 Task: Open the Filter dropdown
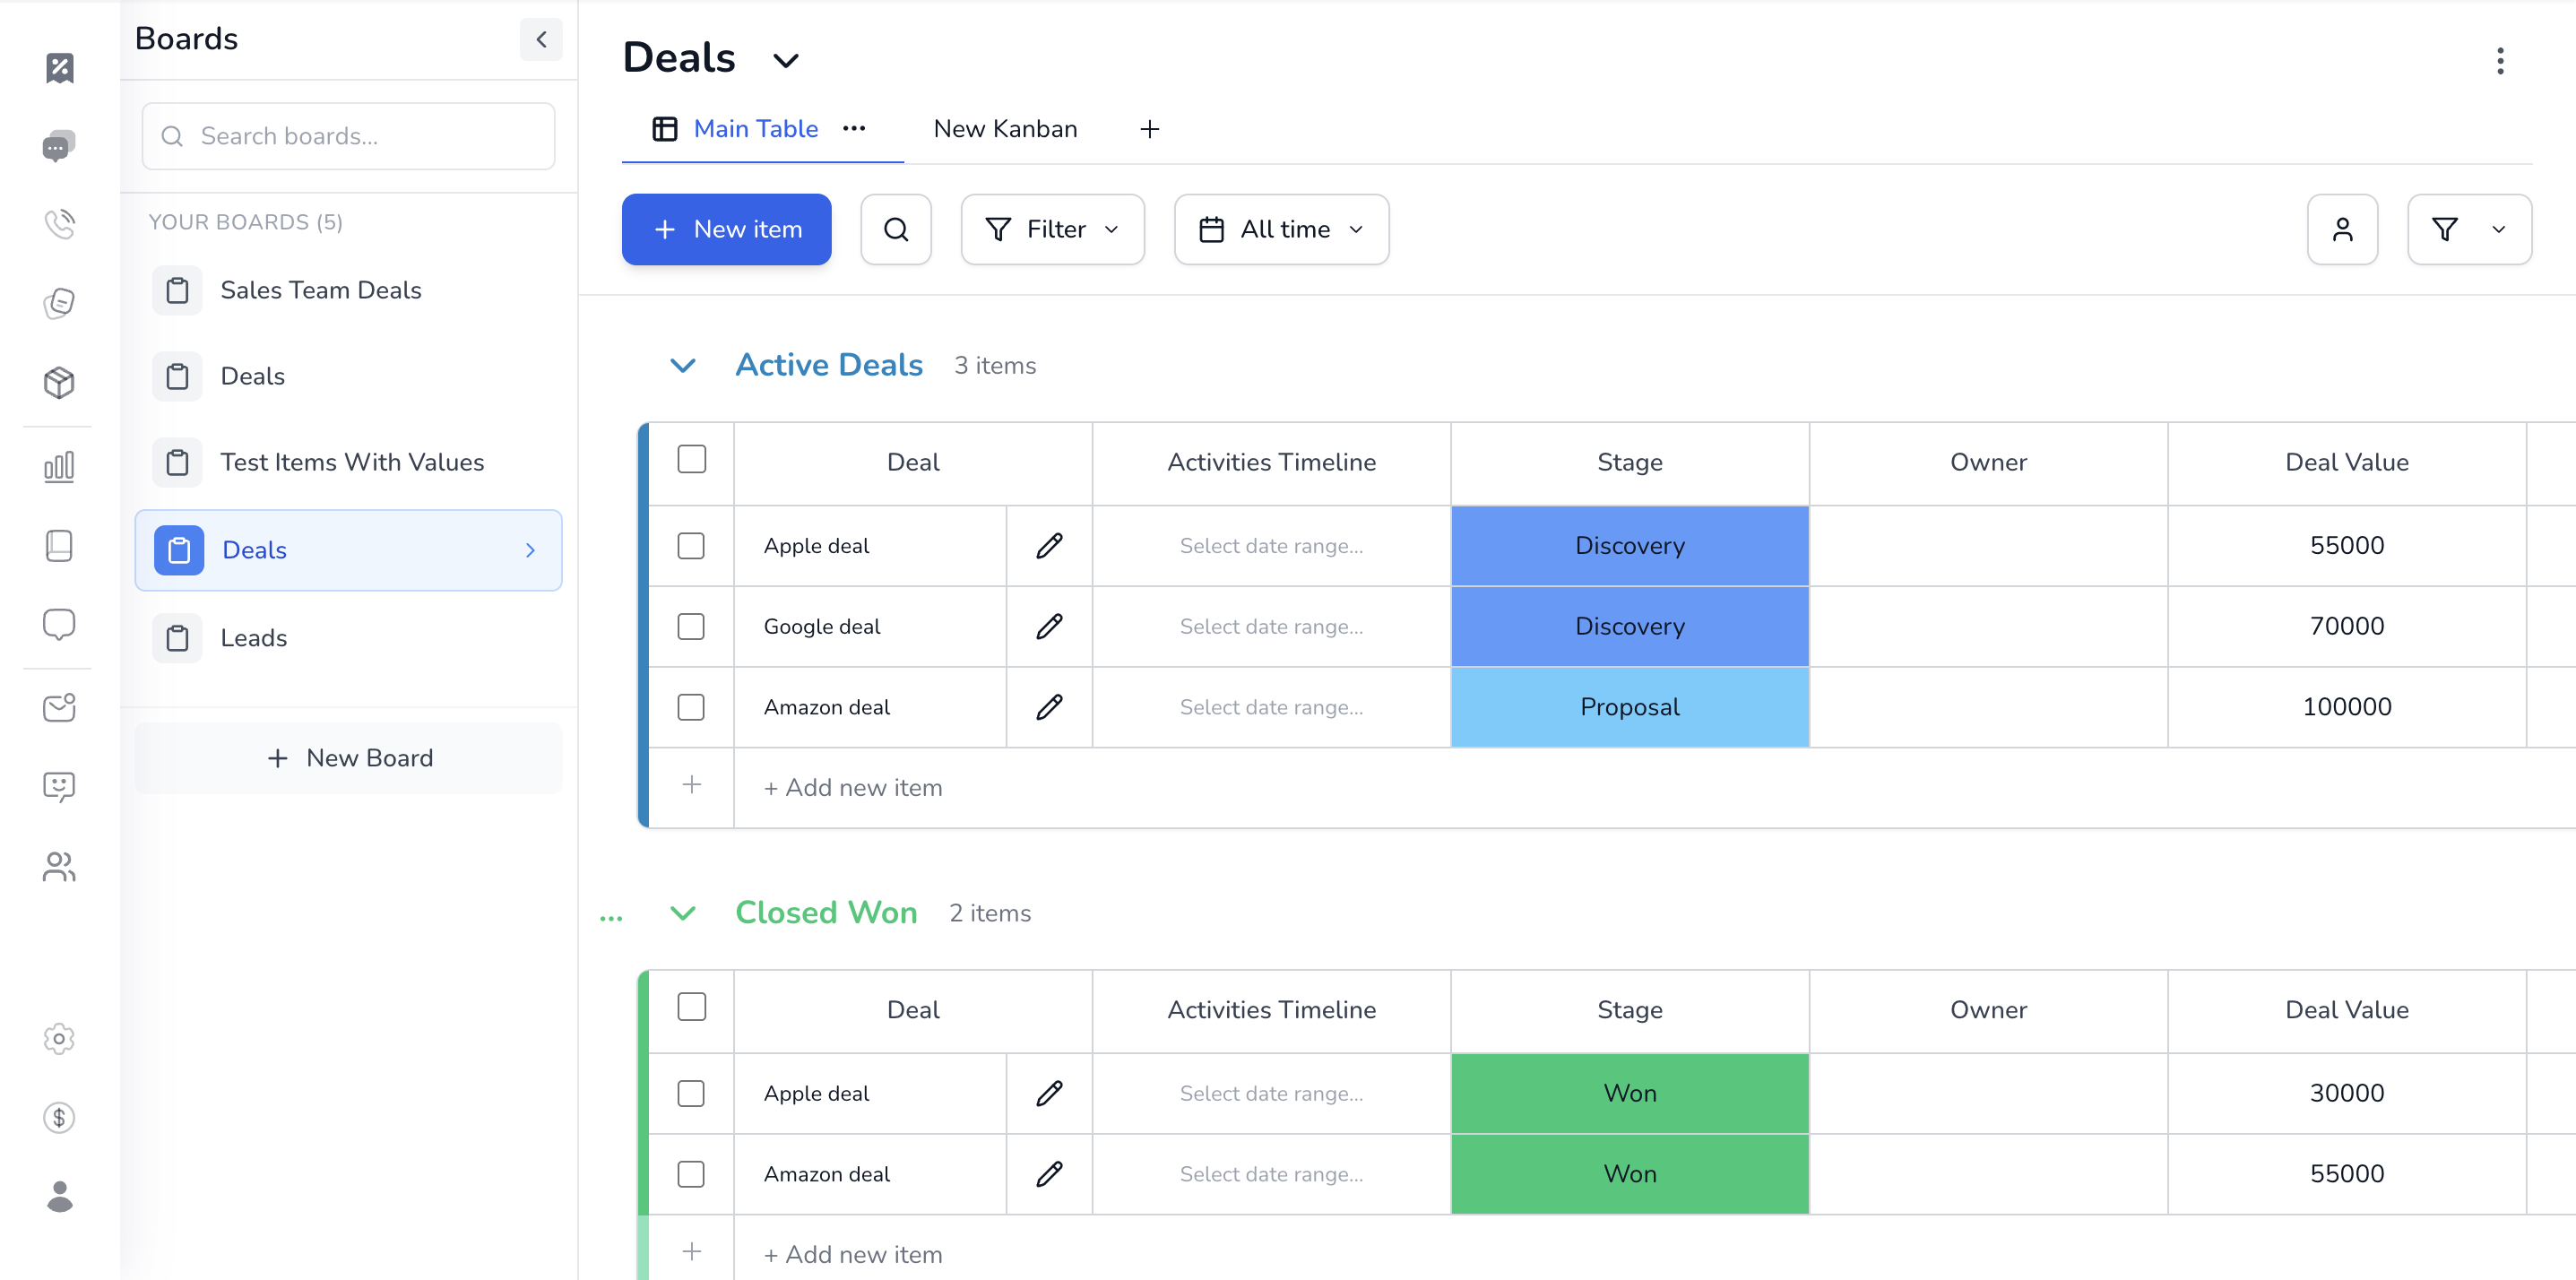[x=1052, y=229]
